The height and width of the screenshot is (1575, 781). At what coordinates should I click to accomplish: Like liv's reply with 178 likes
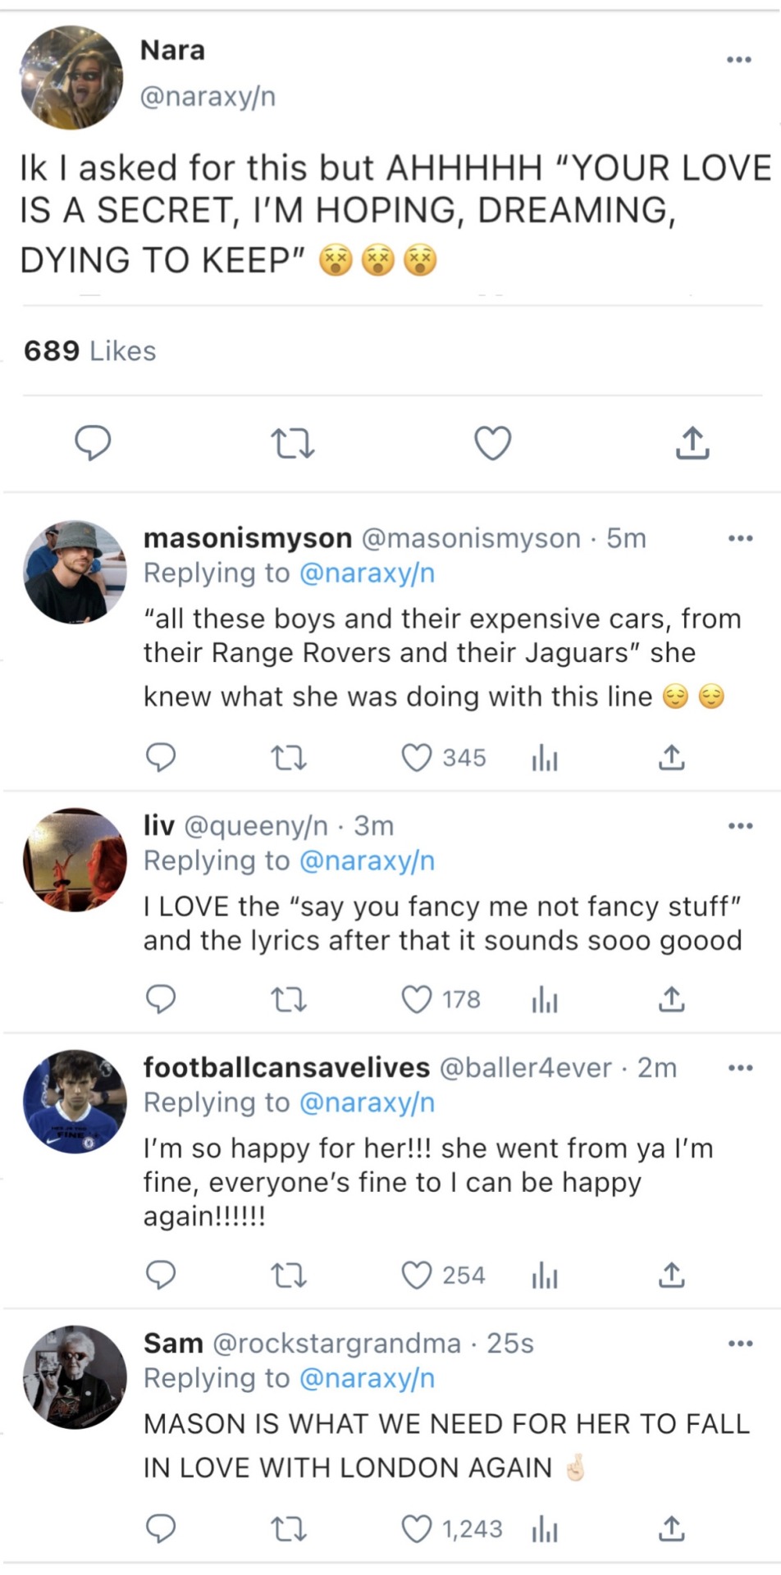[417, 1000]
